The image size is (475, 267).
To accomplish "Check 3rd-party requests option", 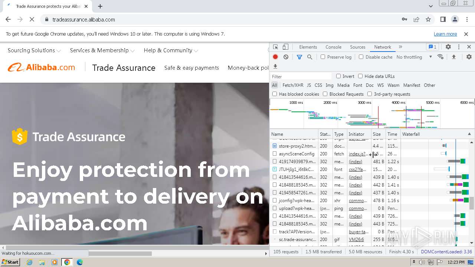I will 370,94.
